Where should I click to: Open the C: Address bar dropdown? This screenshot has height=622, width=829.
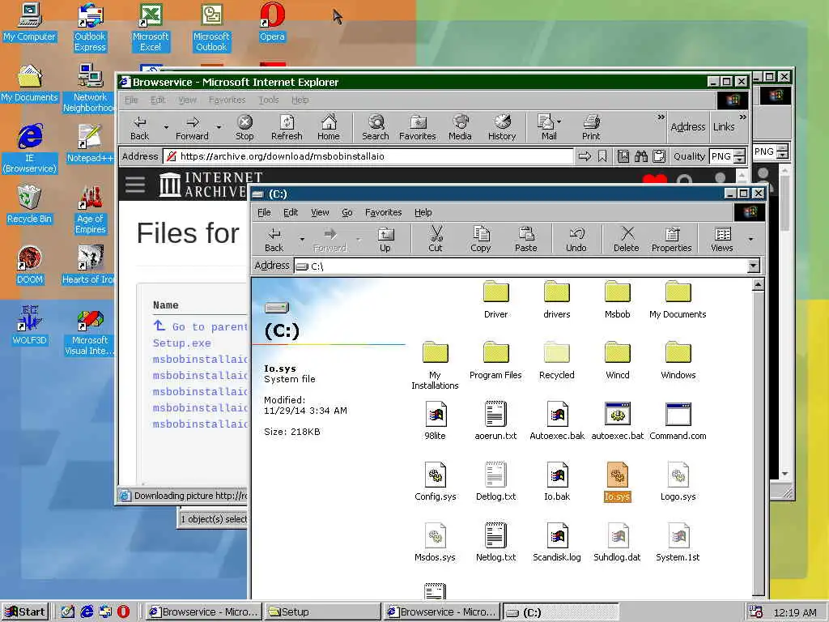coord(754,266)
